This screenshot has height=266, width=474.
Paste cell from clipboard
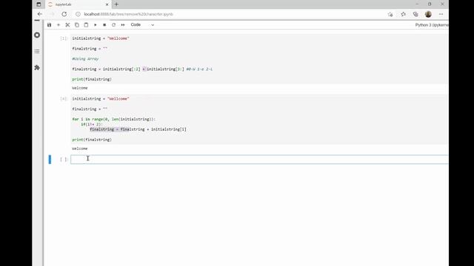point(86,24)
